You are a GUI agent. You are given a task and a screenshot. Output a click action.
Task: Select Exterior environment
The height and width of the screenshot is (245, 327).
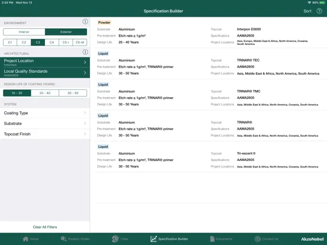pyautogui.click(x=66, y=32)
